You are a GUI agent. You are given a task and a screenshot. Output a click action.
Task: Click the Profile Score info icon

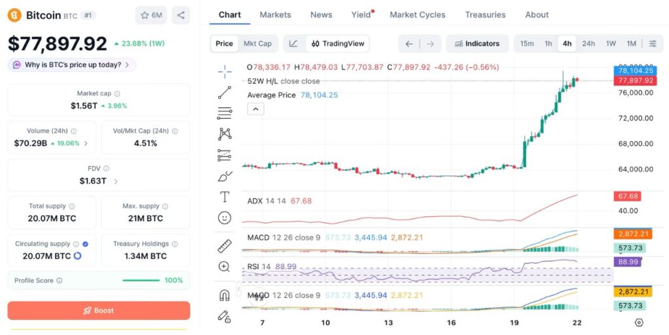pos(59,280)
